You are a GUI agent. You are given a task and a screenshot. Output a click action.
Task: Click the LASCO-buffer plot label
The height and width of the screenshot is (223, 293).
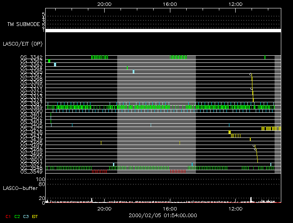(21, 188)
